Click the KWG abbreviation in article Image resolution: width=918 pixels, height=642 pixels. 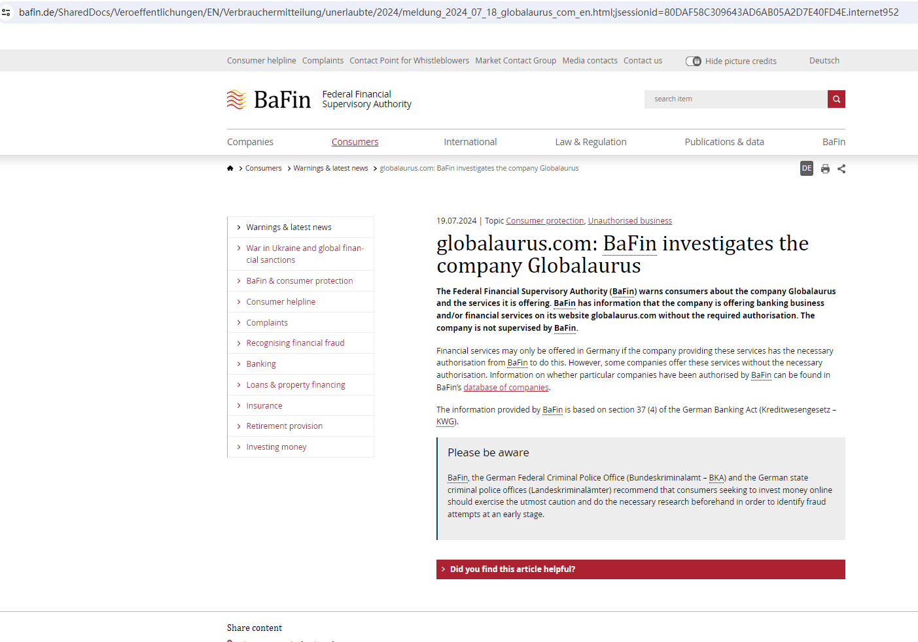click(446, 422)
